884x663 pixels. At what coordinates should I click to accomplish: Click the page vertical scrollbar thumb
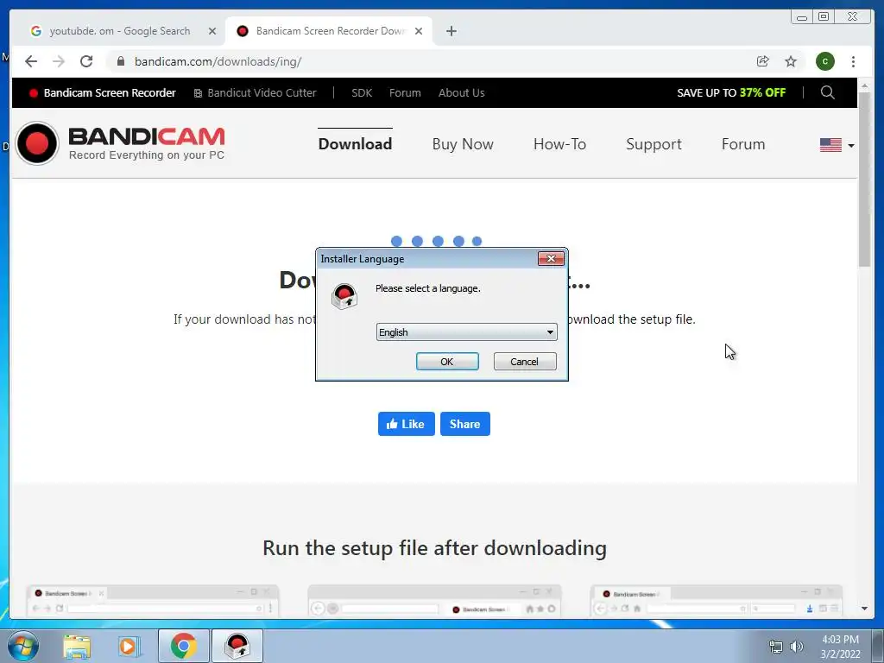865,180
